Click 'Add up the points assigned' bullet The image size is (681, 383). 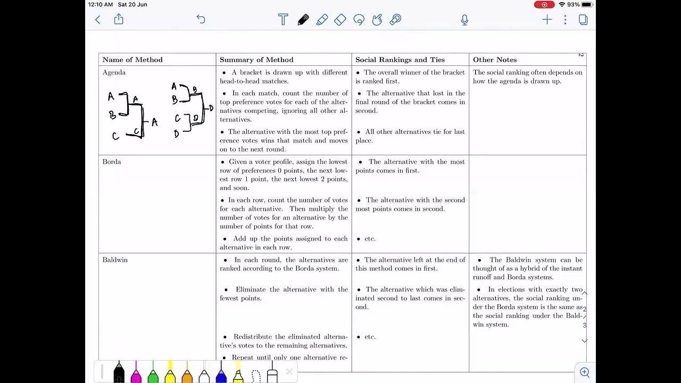284,243
